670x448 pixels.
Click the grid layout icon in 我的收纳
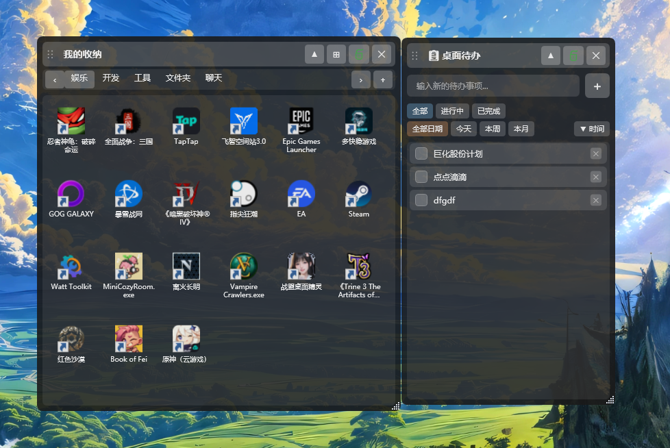click(336, 54)
